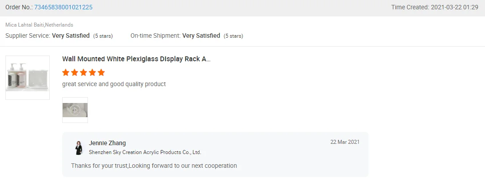This screenshot has height=182, width=485.
Task: Click On-time Shipment Very Satisfied rating
Action: tap(201, 36)
